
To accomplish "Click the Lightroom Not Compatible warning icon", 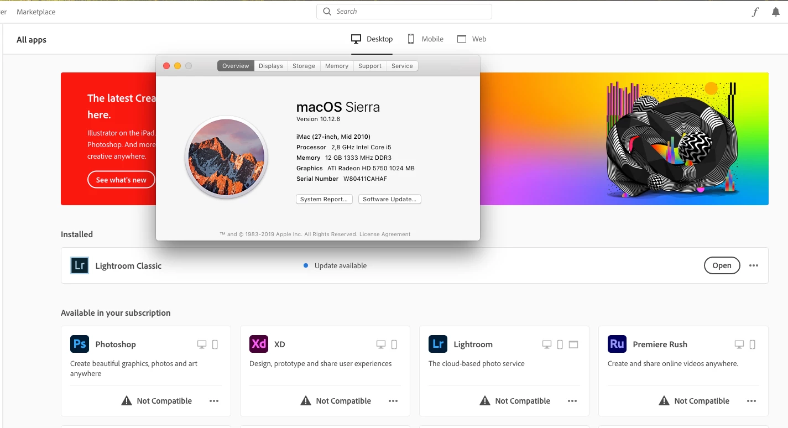I will click(x=485, y=401).
